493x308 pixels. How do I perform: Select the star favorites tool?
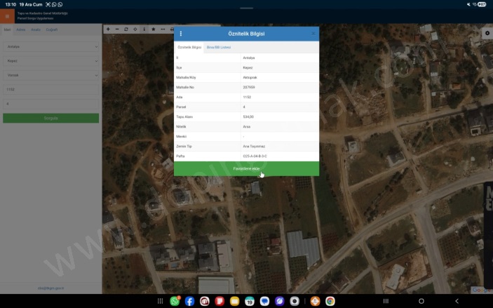pyautogui.click(x=154, y=29)
